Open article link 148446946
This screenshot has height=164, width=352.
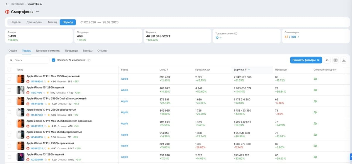coord(37,104)
